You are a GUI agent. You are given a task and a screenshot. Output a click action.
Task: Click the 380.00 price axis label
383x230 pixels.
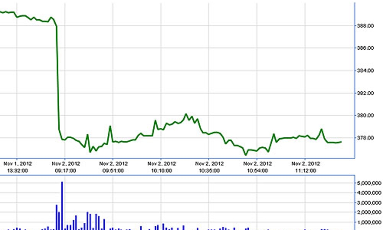365,115
